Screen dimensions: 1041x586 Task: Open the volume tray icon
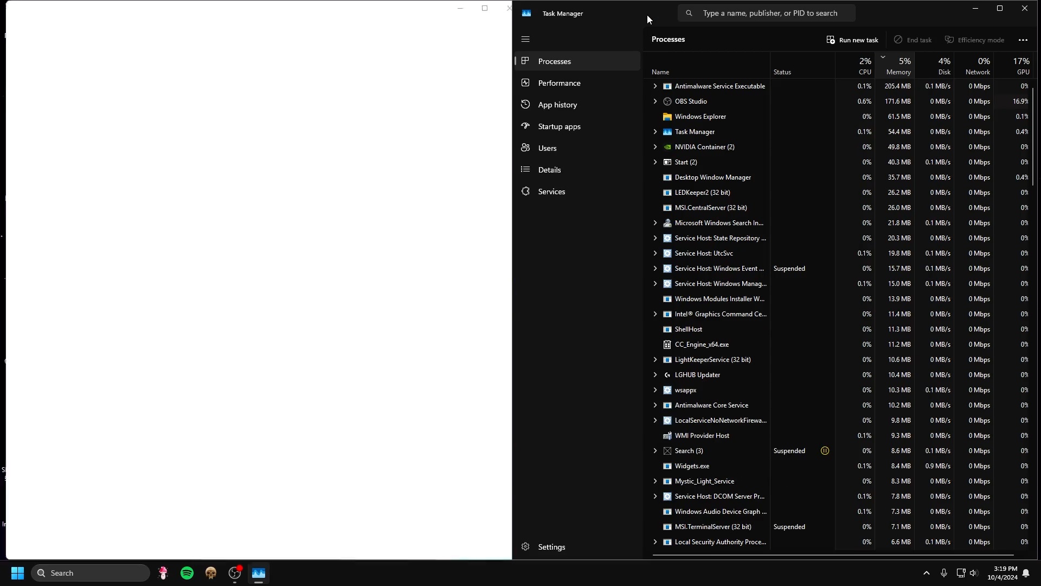tap(974, 573)
